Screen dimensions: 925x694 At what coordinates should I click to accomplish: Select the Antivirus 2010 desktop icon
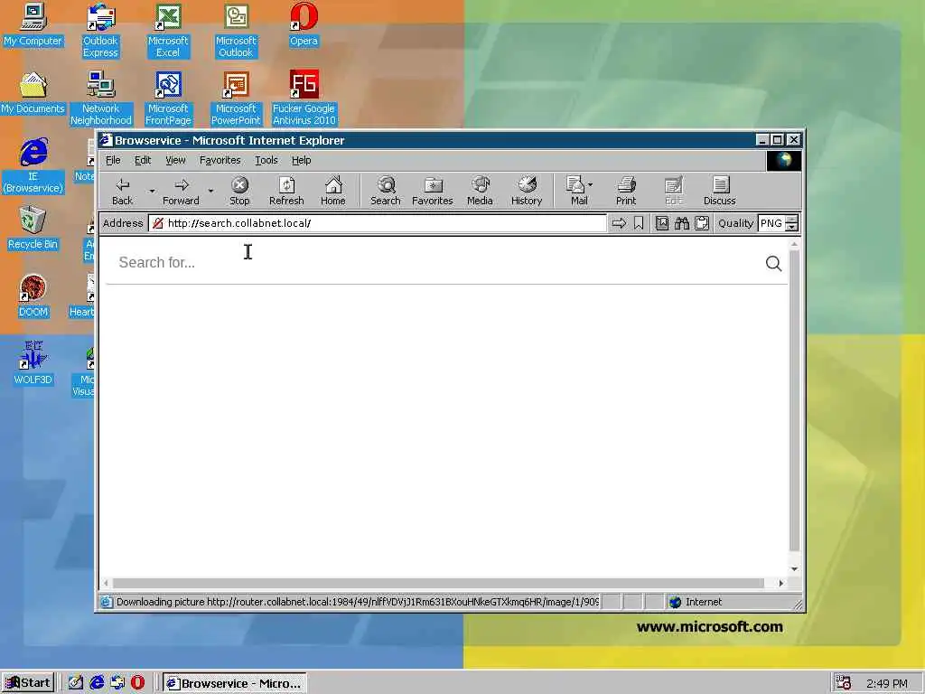tap(304, 98)
